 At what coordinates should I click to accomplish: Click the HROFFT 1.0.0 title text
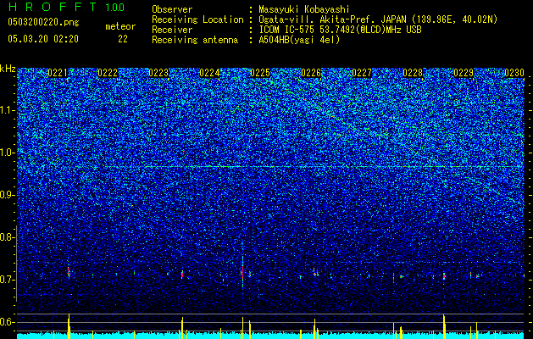pos(66,7)
